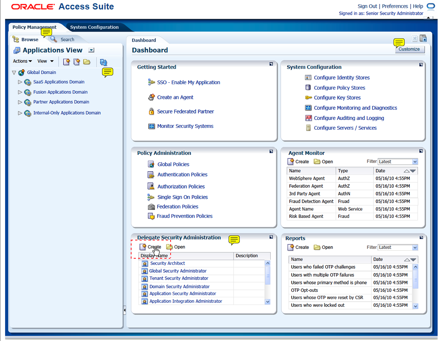442x341 pixels.
Task: Click the user icon beside Tenant Security Administrator
Action: click(145, 279)
